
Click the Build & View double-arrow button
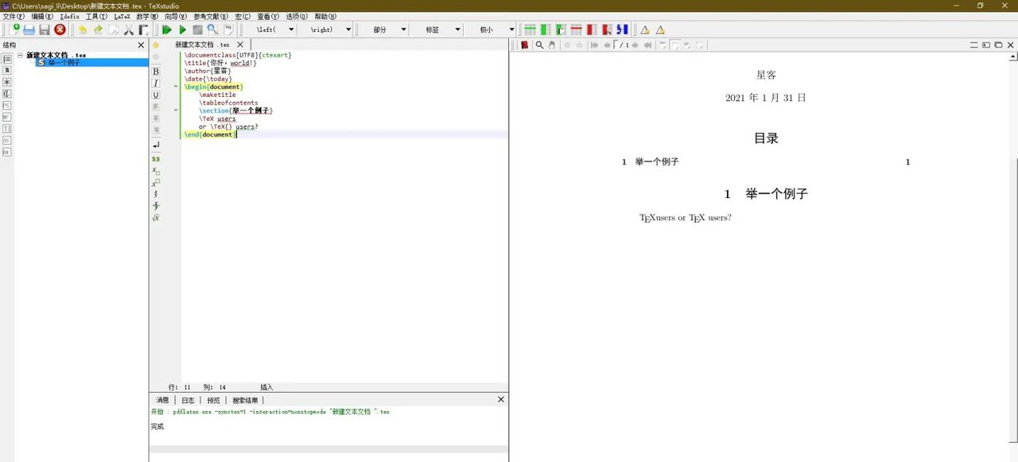click(166, 29)
